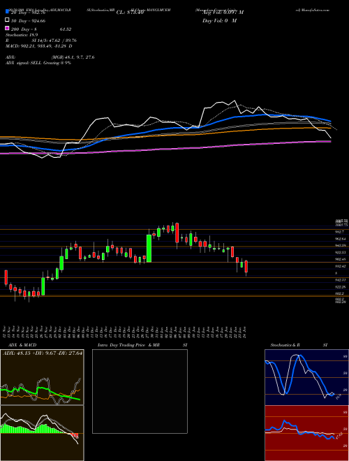Click the 902.45 price axis label
Viewport: 349px width, 461px height.
point(340,259)
